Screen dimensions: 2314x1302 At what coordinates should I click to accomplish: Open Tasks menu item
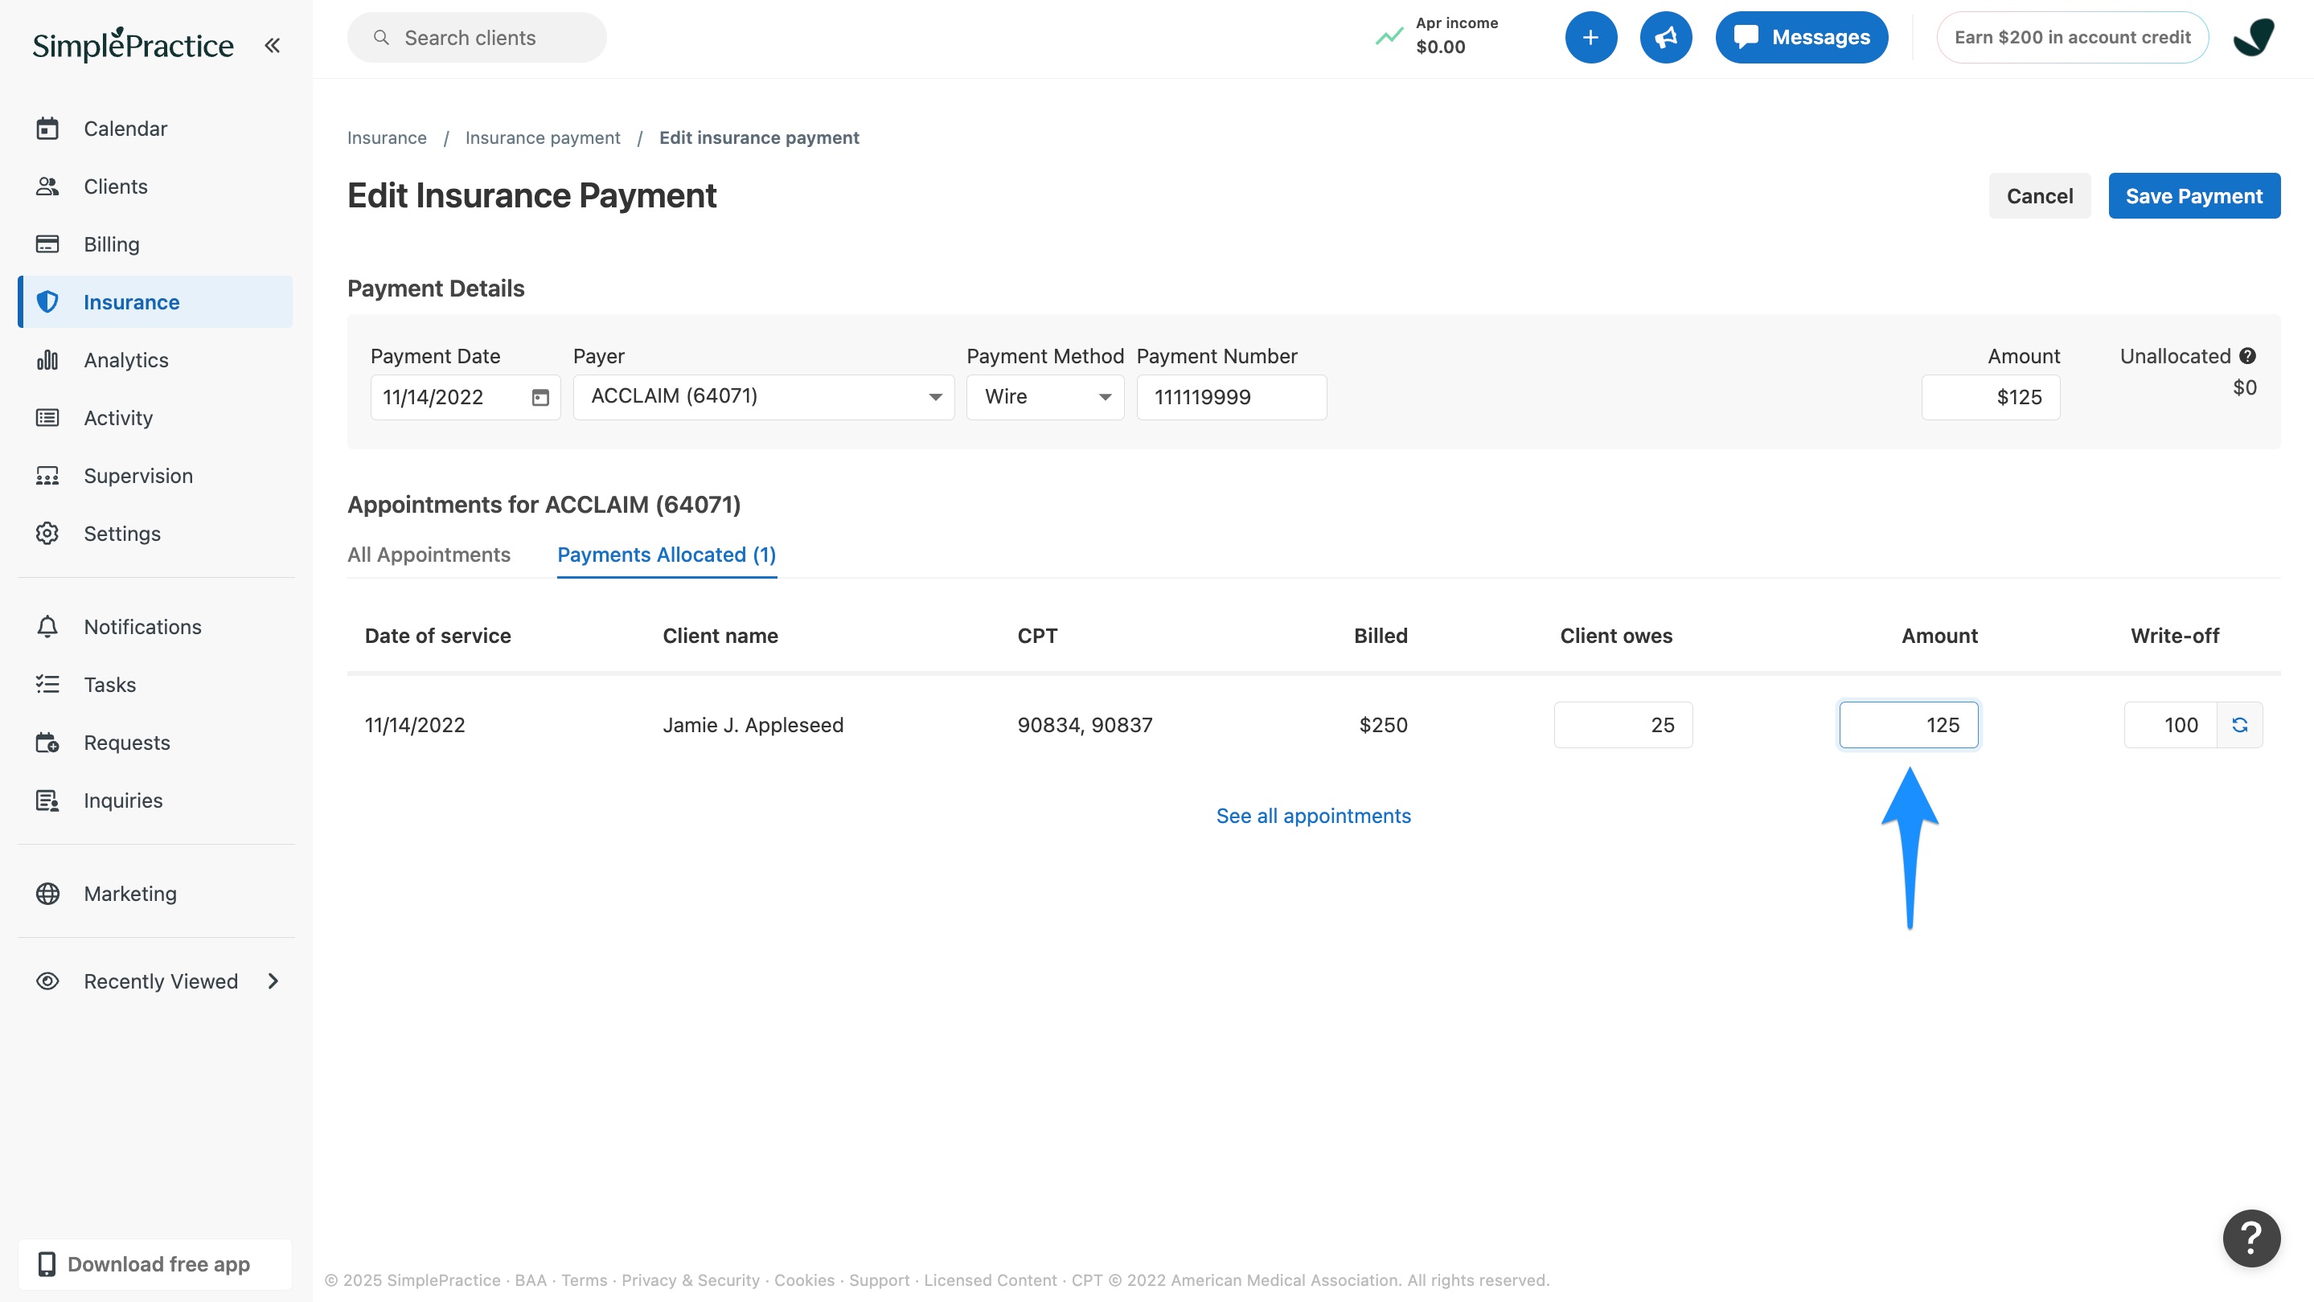[155, 684]
